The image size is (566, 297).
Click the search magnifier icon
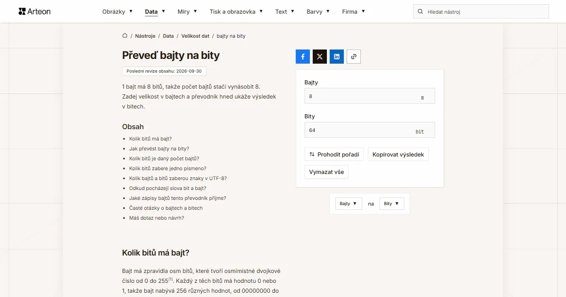point(420,11)
